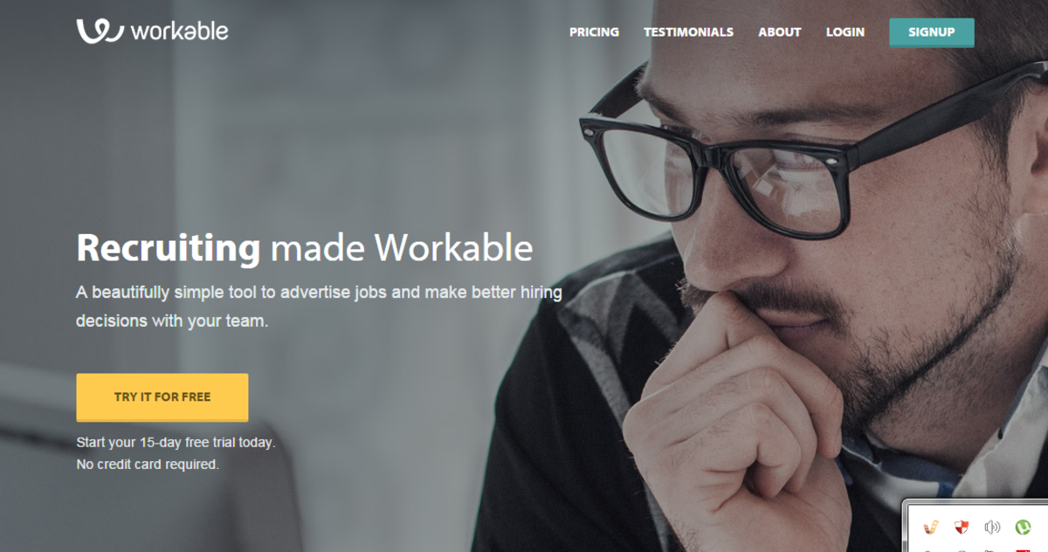
Task: Click the Recruiting made Workable headline
Action: tap(305, 249)
